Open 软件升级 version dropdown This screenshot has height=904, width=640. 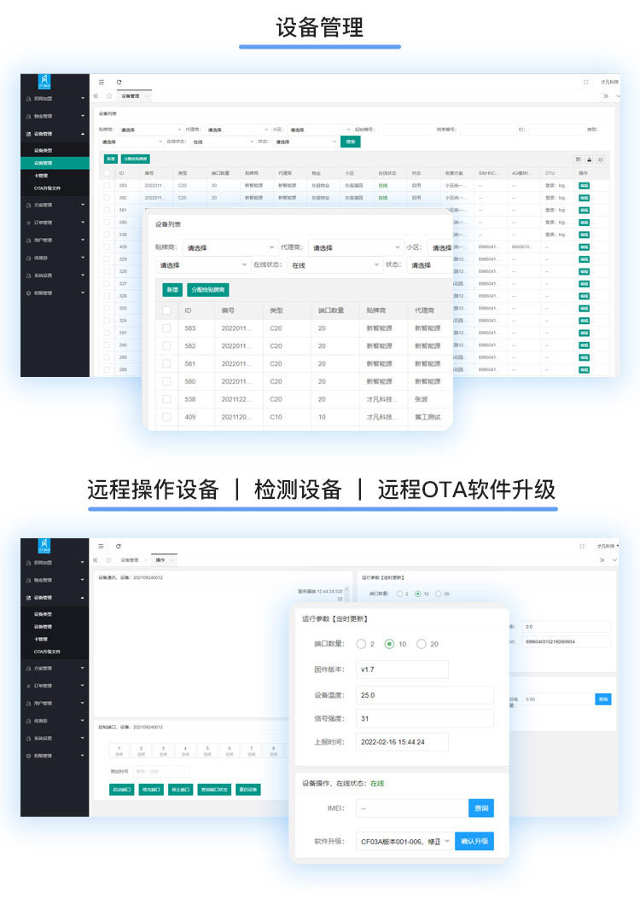[x=404, y=842]
